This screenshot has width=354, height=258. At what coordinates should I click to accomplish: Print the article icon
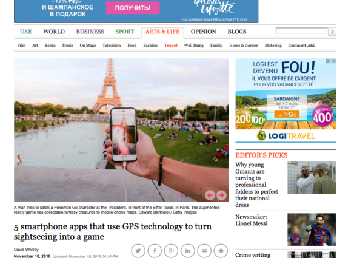tap(221, 251)
